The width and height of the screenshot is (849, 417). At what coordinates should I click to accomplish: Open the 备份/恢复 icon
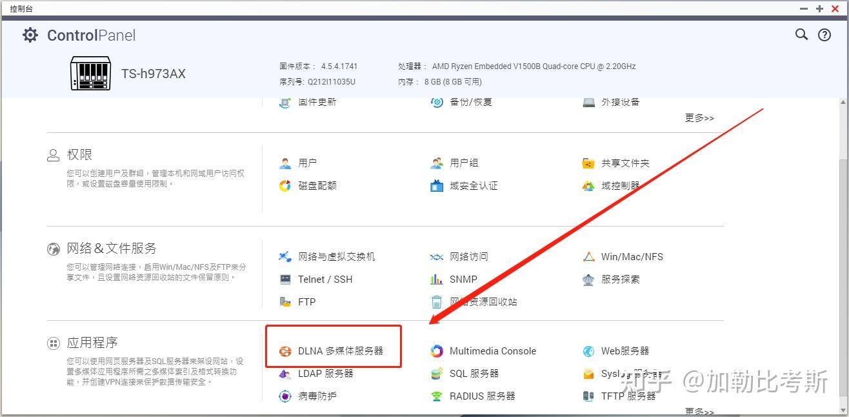[437, 102]
